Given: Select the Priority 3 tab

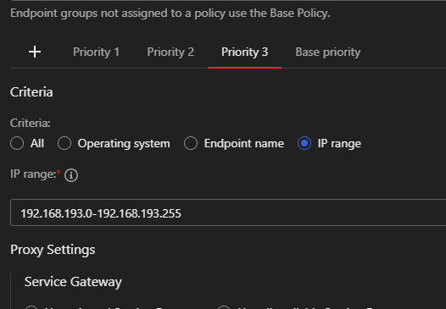Looking at the screenshot, I should pyautogui.click(x=244, y=52).
